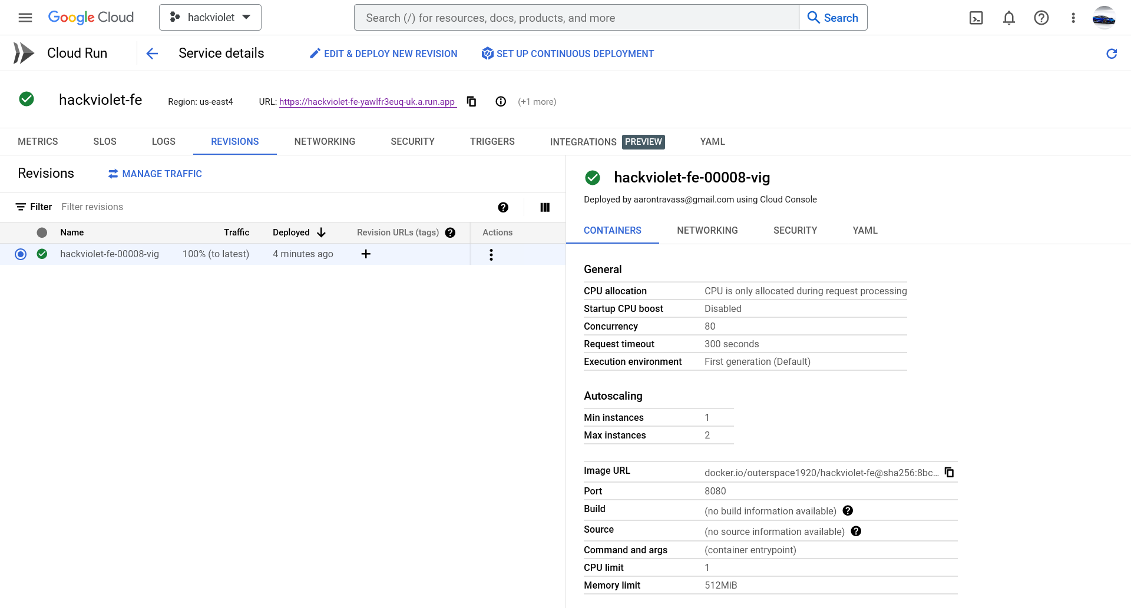Open the revision Security tab
Image resolution: width=1131 pixels, height=608 pixels.
point(795,231)
